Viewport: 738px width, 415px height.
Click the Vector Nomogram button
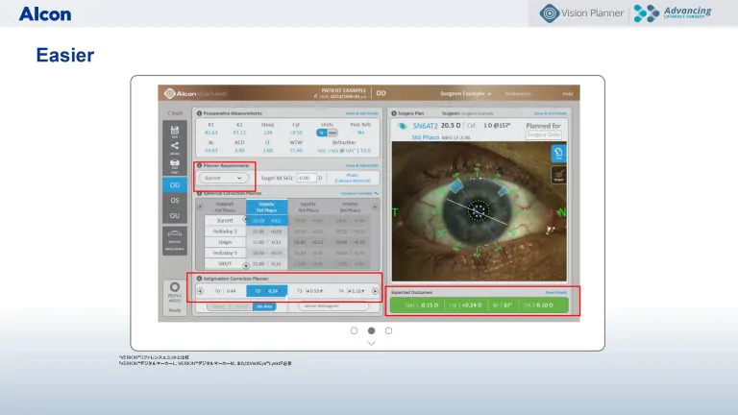[333, 306]
